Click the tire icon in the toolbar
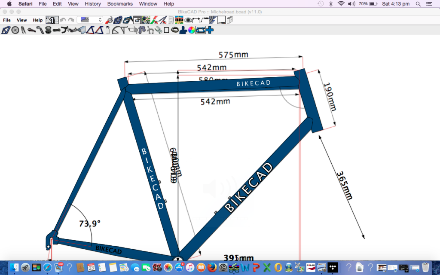Viewport: 440px width, 275px height. 175,30
